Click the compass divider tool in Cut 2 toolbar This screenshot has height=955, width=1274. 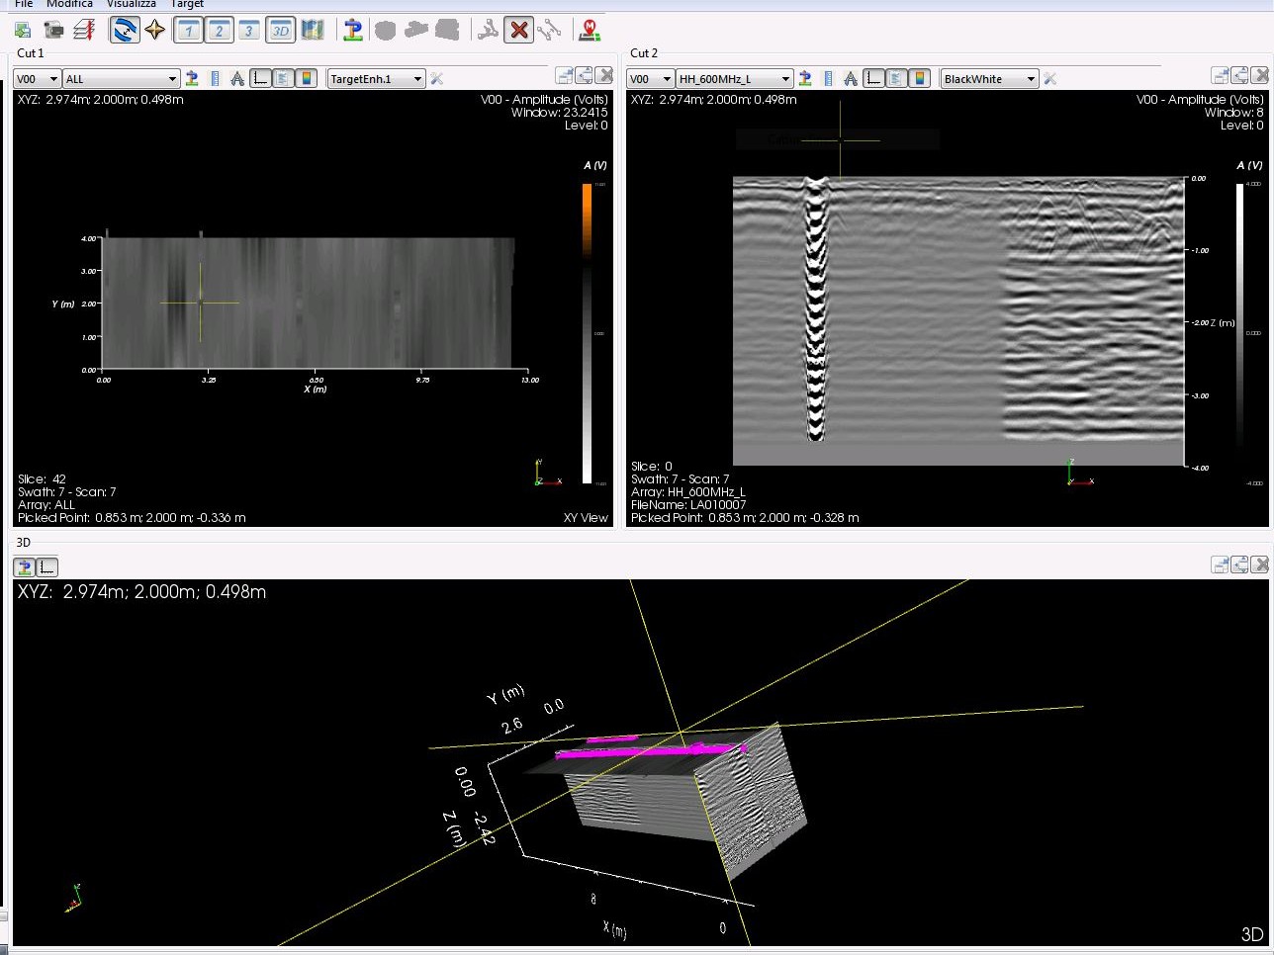pos(851,78)
